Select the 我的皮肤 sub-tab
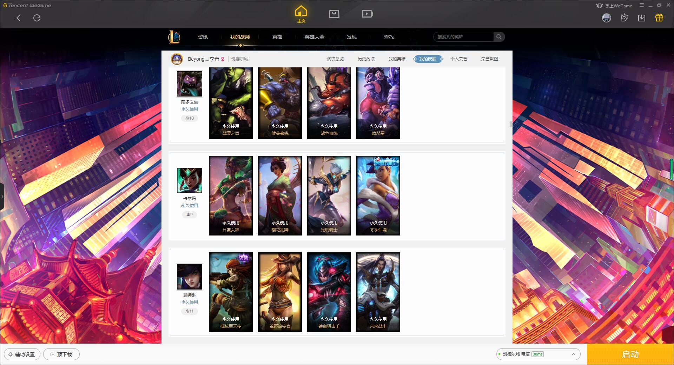 tap(428, 59)
